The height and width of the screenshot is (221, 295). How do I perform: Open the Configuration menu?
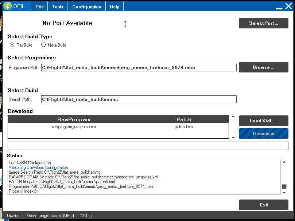(x=87, y=7)
